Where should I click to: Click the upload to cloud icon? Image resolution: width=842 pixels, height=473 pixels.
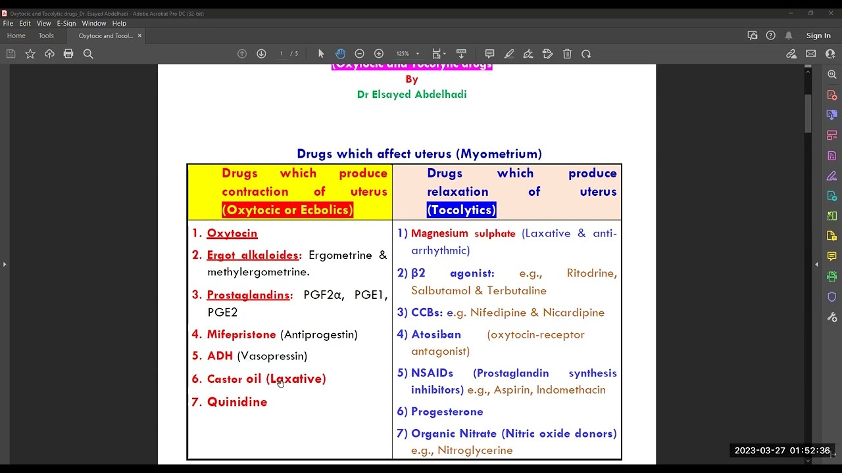coord(49,54)
